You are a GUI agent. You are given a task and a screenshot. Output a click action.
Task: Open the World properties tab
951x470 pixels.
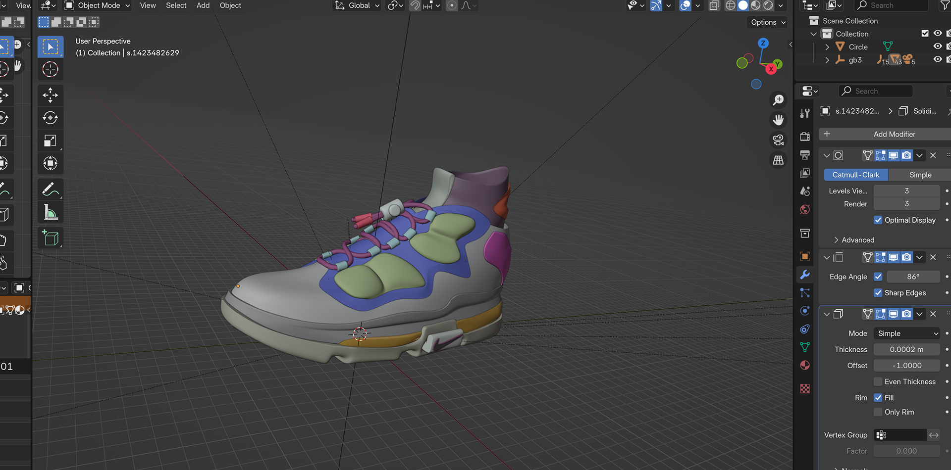pyautogui.click(x=805, y=210)
